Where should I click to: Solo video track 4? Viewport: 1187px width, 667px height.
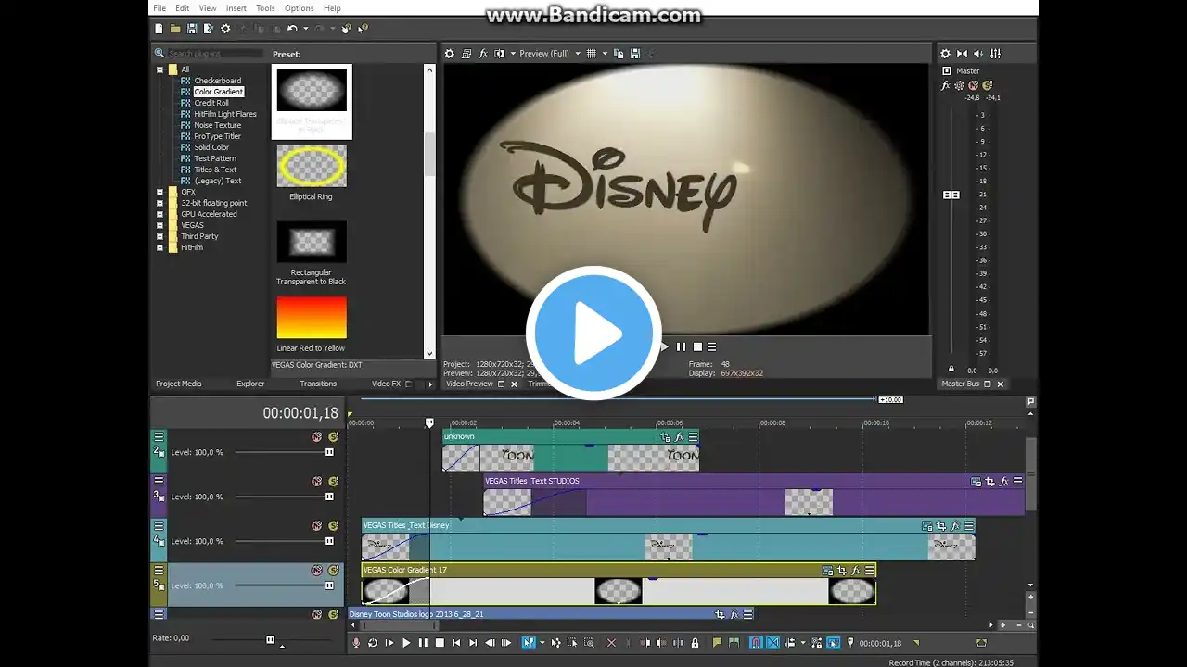coord(333,526)
